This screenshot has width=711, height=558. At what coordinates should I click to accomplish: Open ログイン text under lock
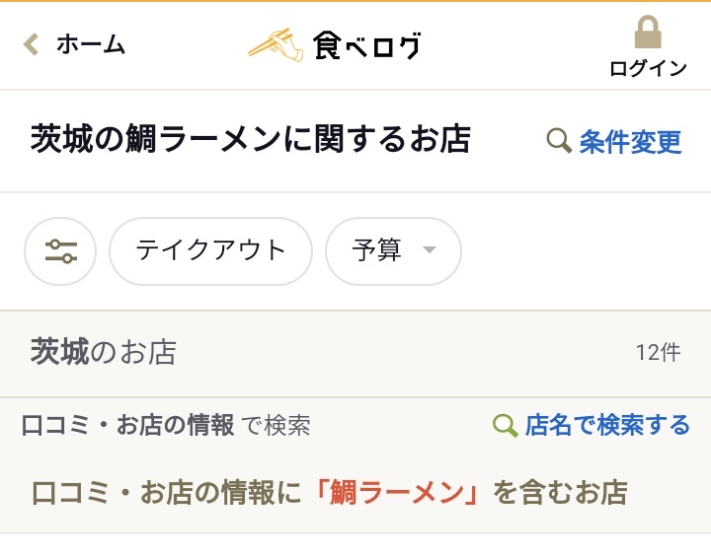[x=648, y=68]
